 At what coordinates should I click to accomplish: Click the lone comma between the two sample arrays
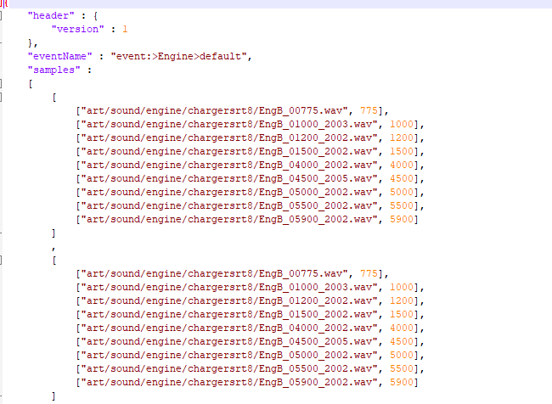[x=54, y=249]
